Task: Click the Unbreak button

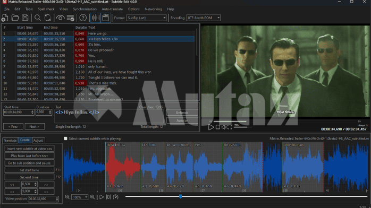Action: [x=182, y=112]
